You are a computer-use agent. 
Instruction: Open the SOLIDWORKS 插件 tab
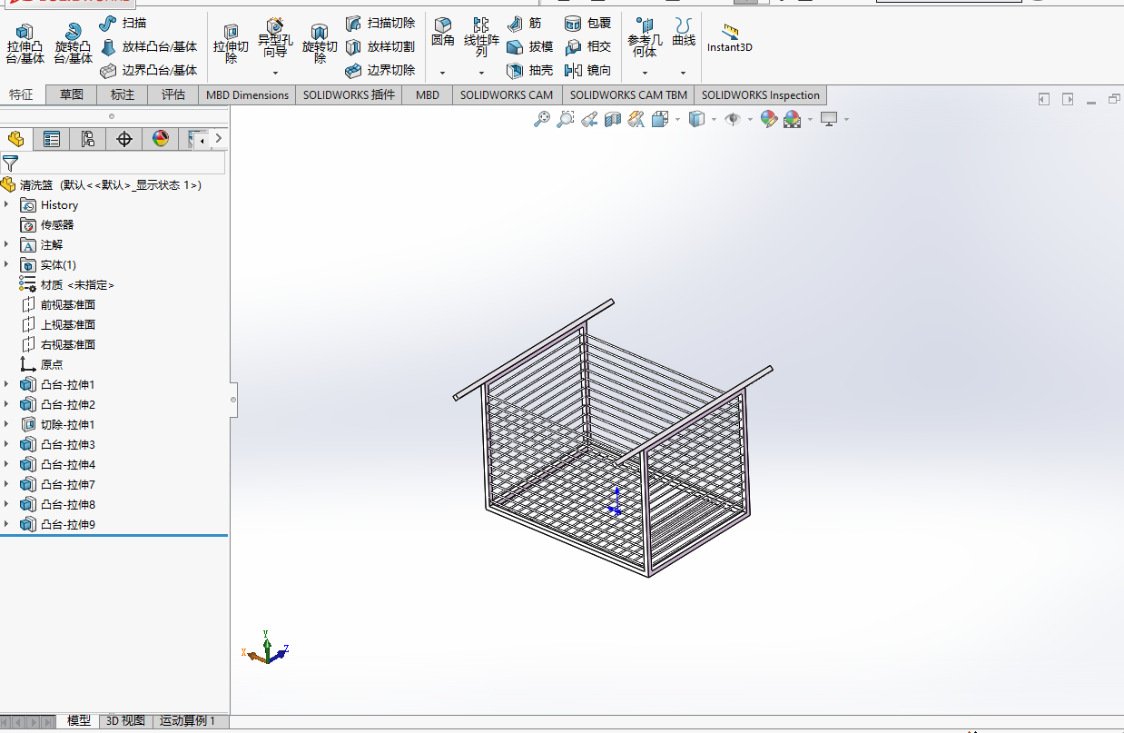click(349, 94)
